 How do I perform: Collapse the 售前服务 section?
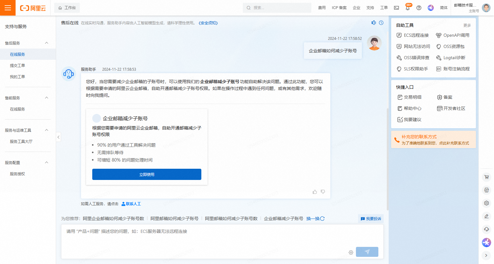point(47,98)
